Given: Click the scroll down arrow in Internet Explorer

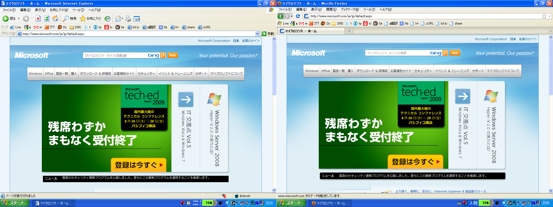Looking at the screenshot, I should click(x=274, y=190).
